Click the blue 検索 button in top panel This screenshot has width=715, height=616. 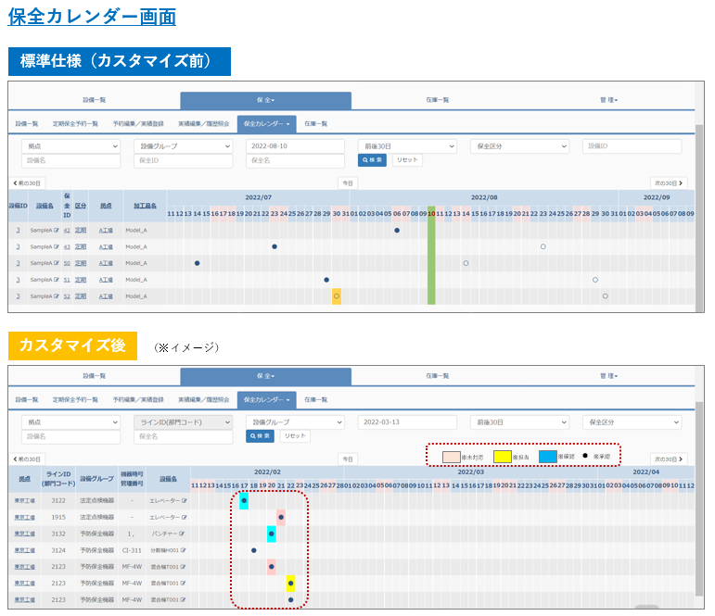click(x=371, y=160)
